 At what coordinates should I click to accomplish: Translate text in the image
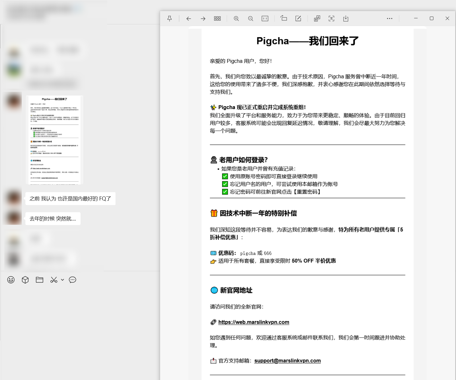click(317, 19)
